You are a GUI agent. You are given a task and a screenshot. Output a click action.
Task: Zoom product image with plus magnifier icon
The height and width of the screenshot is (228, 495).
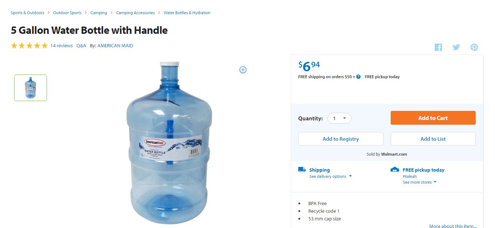point(243,69)
